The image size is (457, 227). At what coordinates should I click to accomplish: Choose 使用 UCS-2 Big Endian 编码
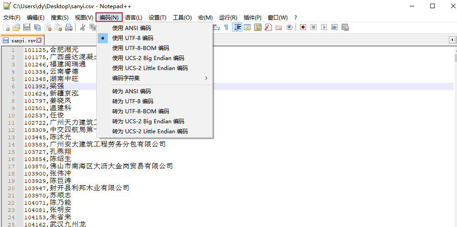(155, 58)
